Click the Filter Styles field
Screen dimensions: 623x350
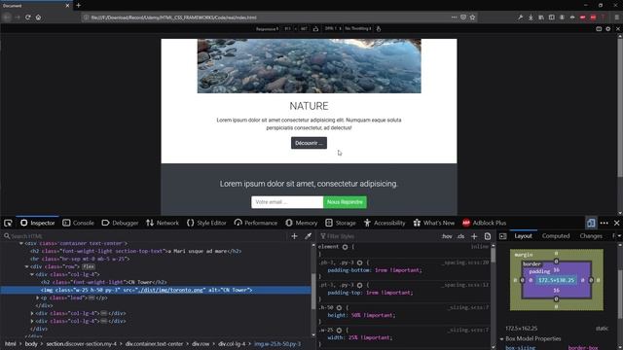point(378,236)
